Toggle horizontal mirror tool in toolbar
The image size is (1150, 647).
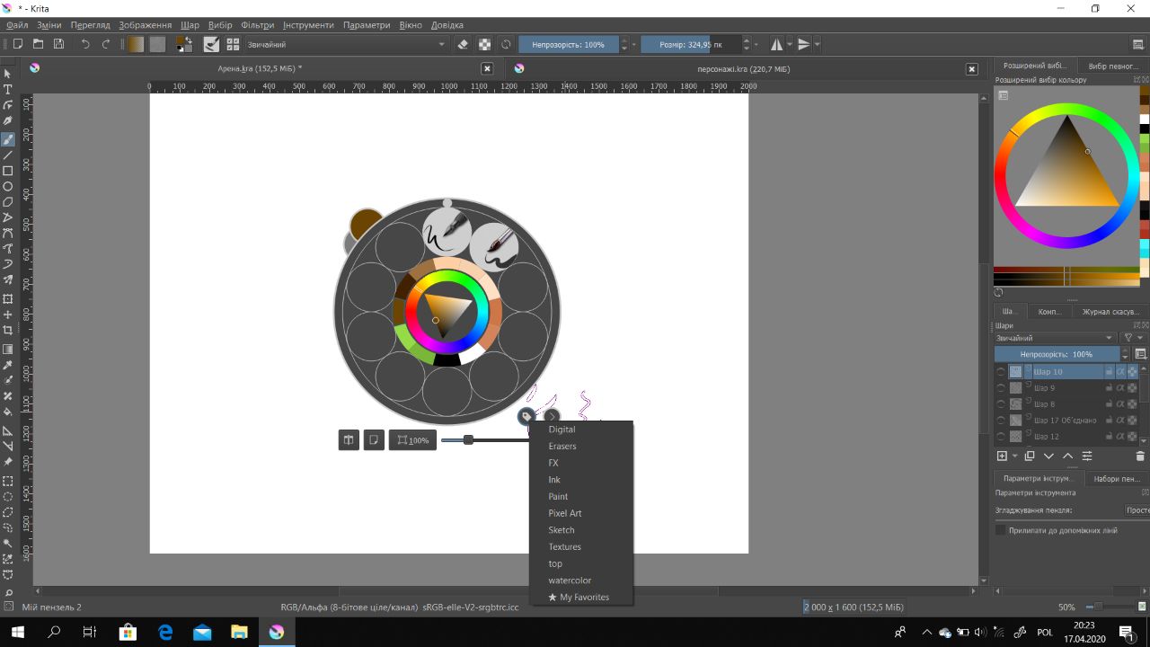tap(777, 44)
